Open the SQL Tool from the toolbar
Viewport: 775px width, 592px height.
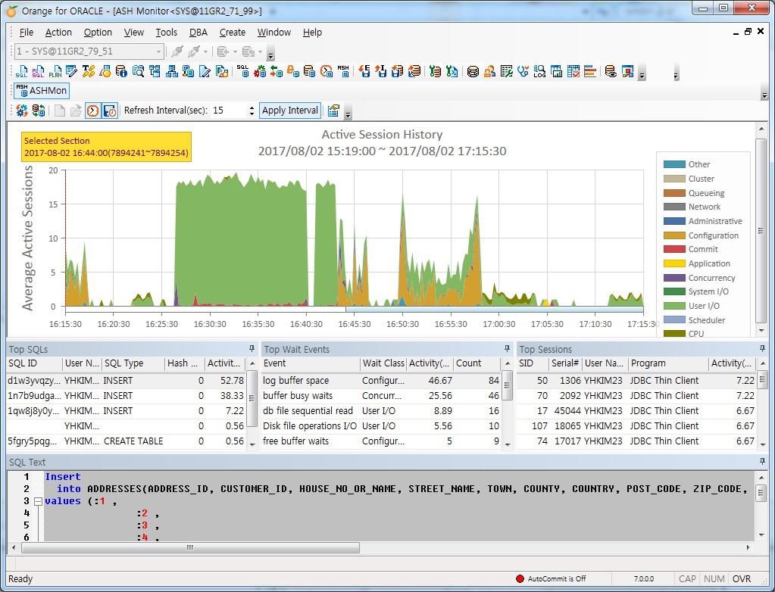[22, 72]
